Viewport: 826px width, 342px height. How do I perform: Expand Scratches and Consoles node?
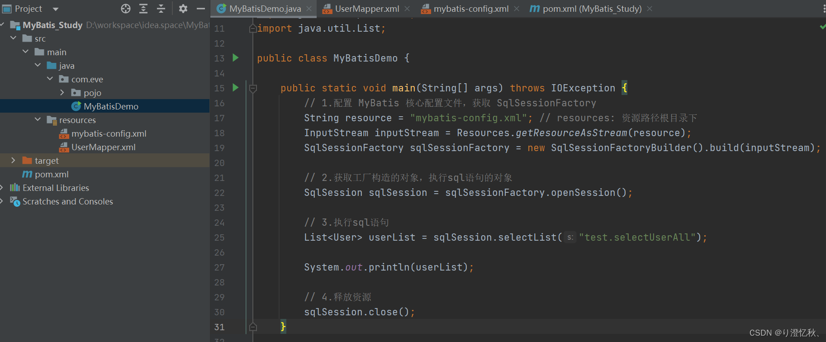click(2, 201)
